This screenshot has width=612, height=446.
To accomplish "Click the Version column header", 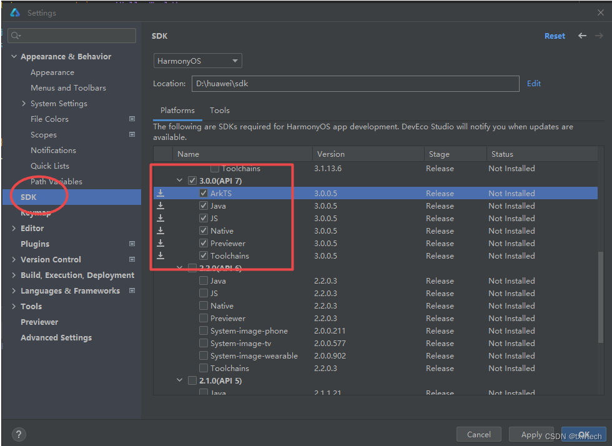I will (x=368, y=154).
